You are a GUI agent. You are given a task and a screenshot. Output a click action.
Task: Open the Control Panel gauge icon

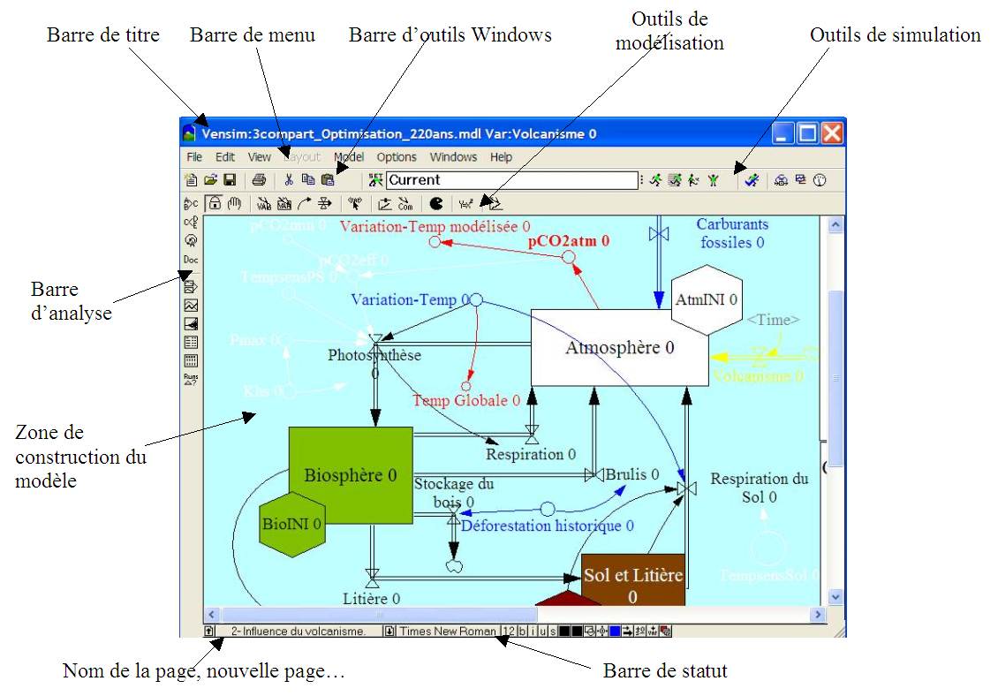[x=819, y=180]
